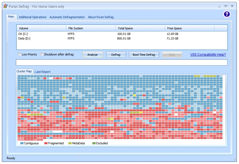Viewport: 239px width, 164px height.
Task: Select the Cluster Map tab
Action: pos(24,71)
